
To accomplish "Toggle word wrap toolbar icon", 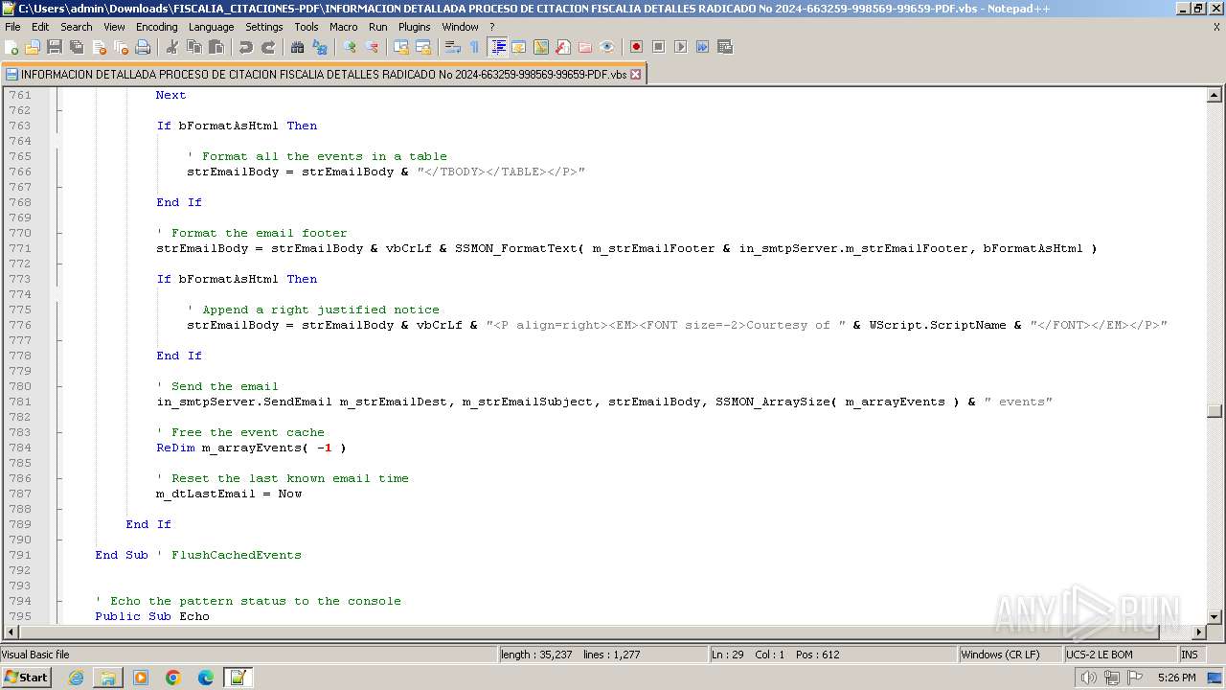I will point(453,47).
